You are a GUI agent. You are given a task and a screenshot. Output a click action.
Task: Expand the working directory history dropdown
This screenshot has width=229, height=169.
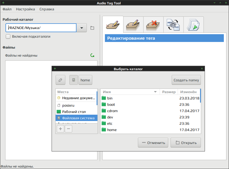pos(82,28)
